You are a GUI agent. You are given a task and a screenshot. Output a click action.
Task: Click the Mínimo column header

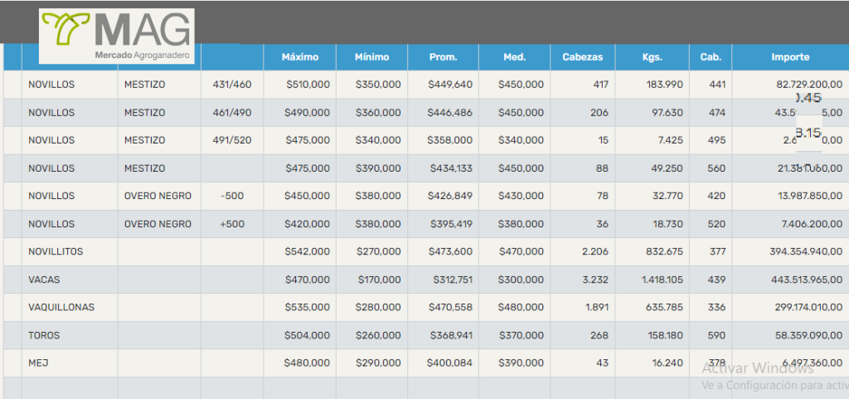(371, 57)
